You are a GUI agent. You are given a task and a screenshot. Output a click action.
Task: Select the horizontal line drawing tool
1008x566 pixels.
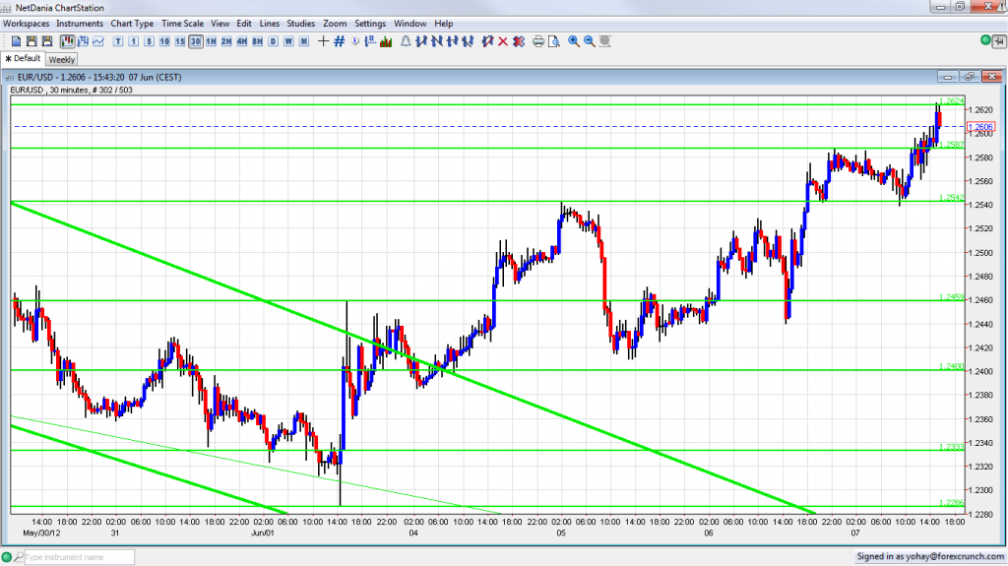[452, 41]
